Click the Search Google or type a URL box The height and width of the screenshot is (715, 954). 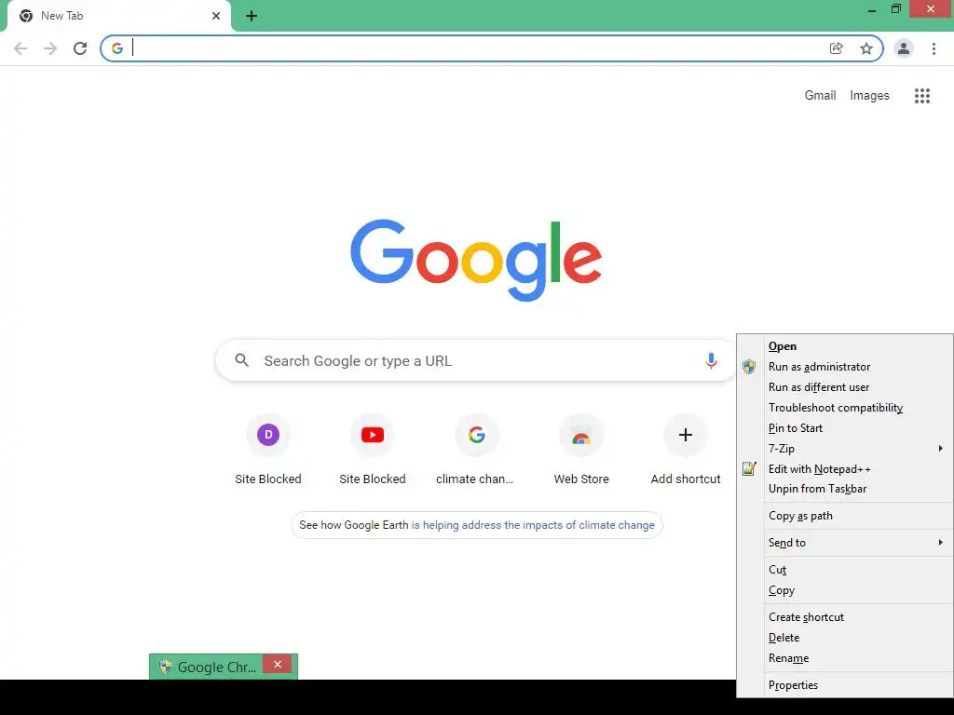[476, 360]
